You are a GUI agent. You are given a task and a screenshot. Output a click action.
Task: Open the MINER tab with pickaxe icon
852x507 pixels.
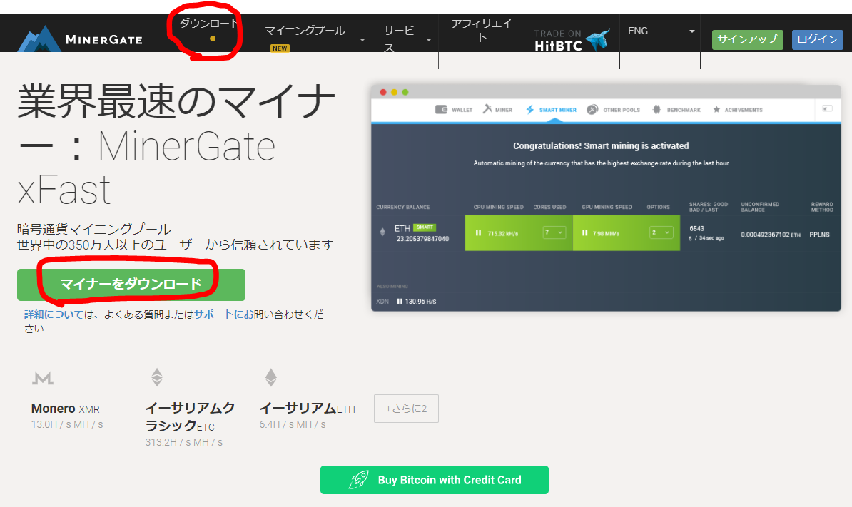pos(497,110)
